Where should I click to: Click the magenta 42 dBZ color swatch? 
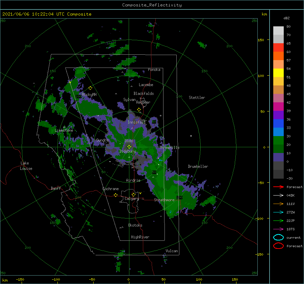pyautogui.click(x=278, y=106)
